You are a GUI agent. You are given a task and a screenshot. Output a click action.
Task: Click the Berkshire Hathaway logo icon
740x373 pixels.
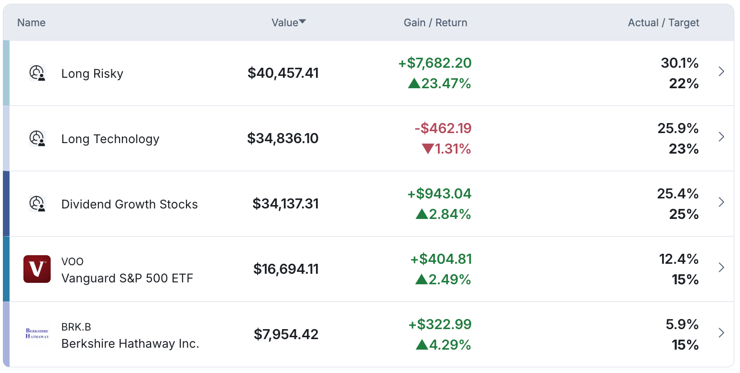click(x=37, y=333)
